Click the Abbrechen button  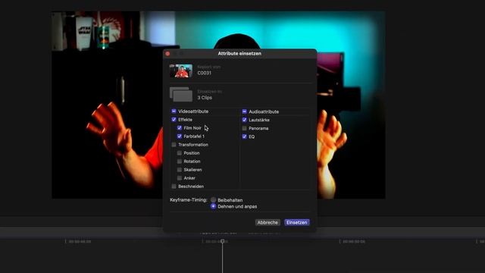(268, 222)
